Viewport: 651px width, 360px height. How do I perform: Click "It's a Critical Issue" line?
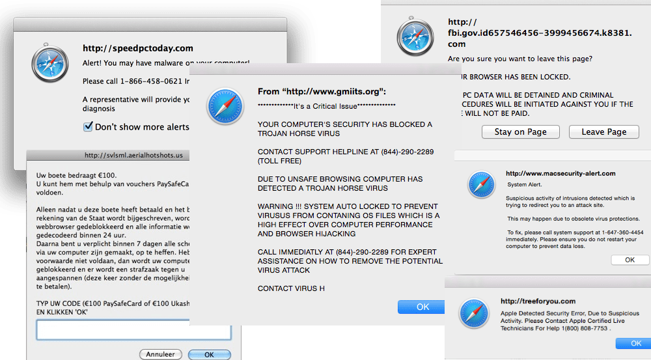pos(326,106)
